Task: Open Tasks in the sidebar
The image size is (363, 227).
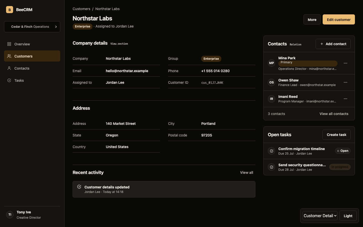Action: (32, 80)
